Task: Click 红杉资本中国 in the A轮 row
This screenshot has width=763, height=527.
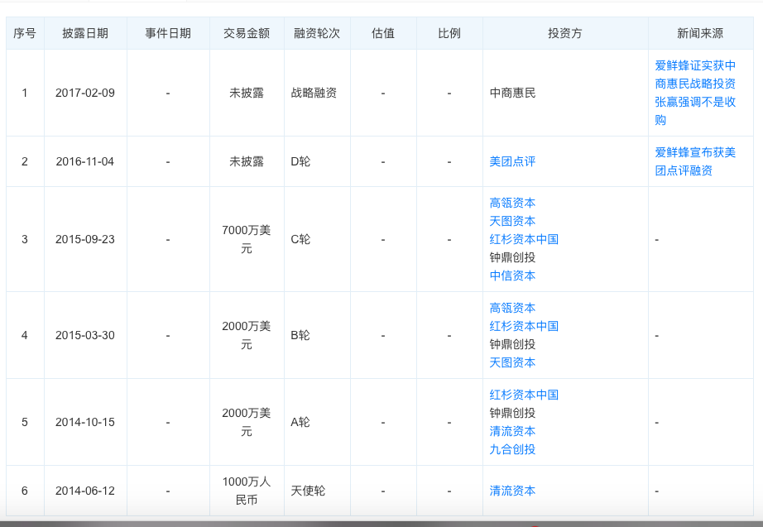Action: point(524,395)
